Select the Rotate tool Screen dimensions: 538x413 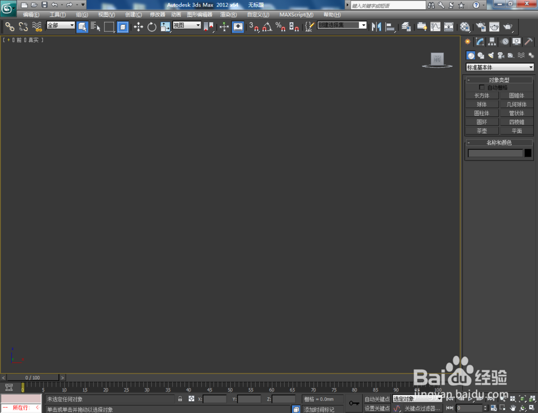152,27
